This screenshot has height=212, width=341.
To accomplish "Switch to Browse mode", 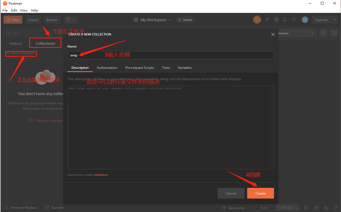I will click(287, 208).
